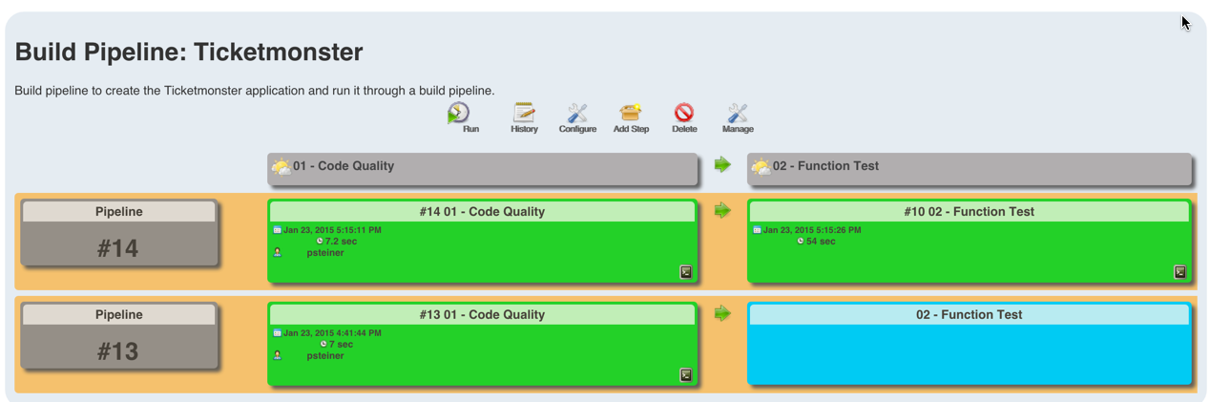Viewport: 1210px width, 402px height.
Task: Select pending 02 - Function Test in Pipeline #13
Action: pos(970,344)
